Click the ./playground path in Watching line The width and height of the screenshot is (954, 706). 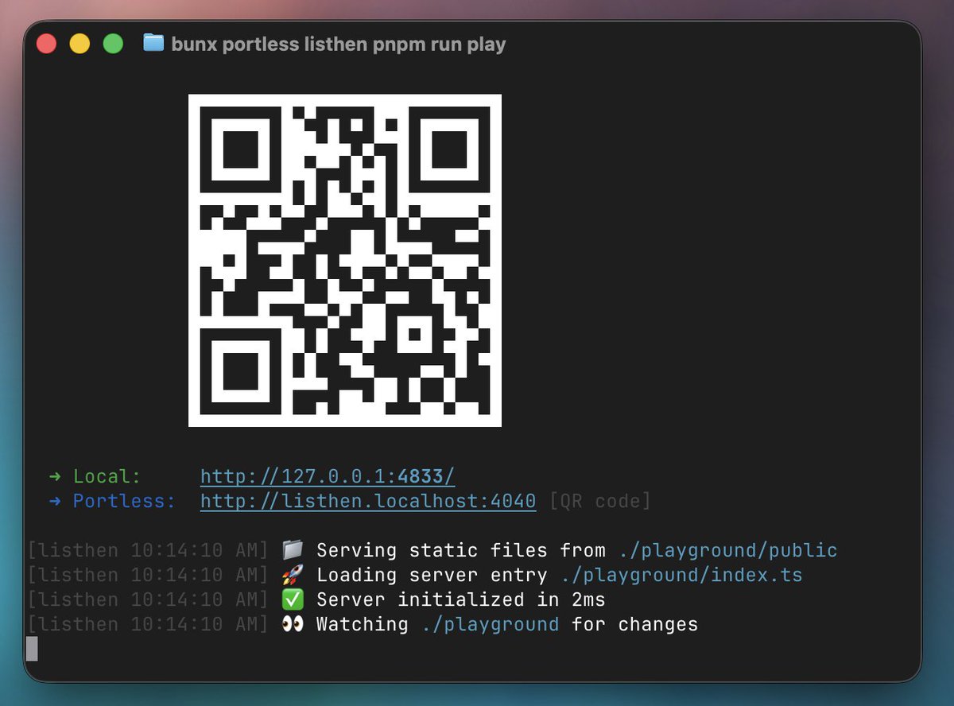491,625
